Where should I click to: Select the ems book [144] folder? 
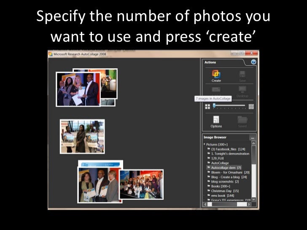click(x=221, y=195)
